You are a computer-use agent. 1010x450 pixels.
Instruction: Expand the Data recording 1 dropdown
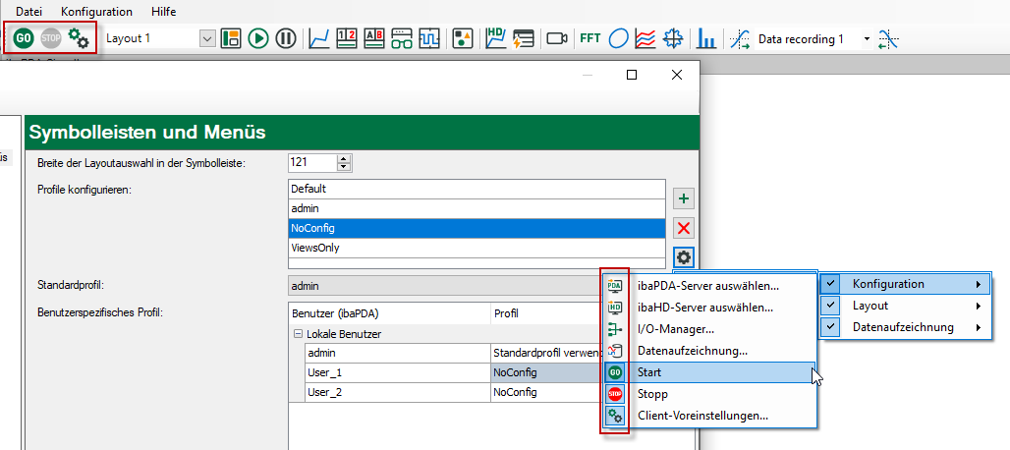(x=867, y=39)
